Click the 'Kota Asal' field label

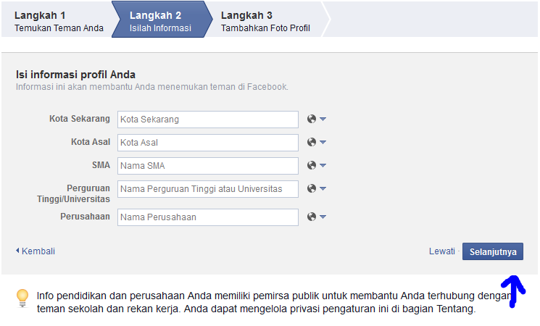coord(91,142)
